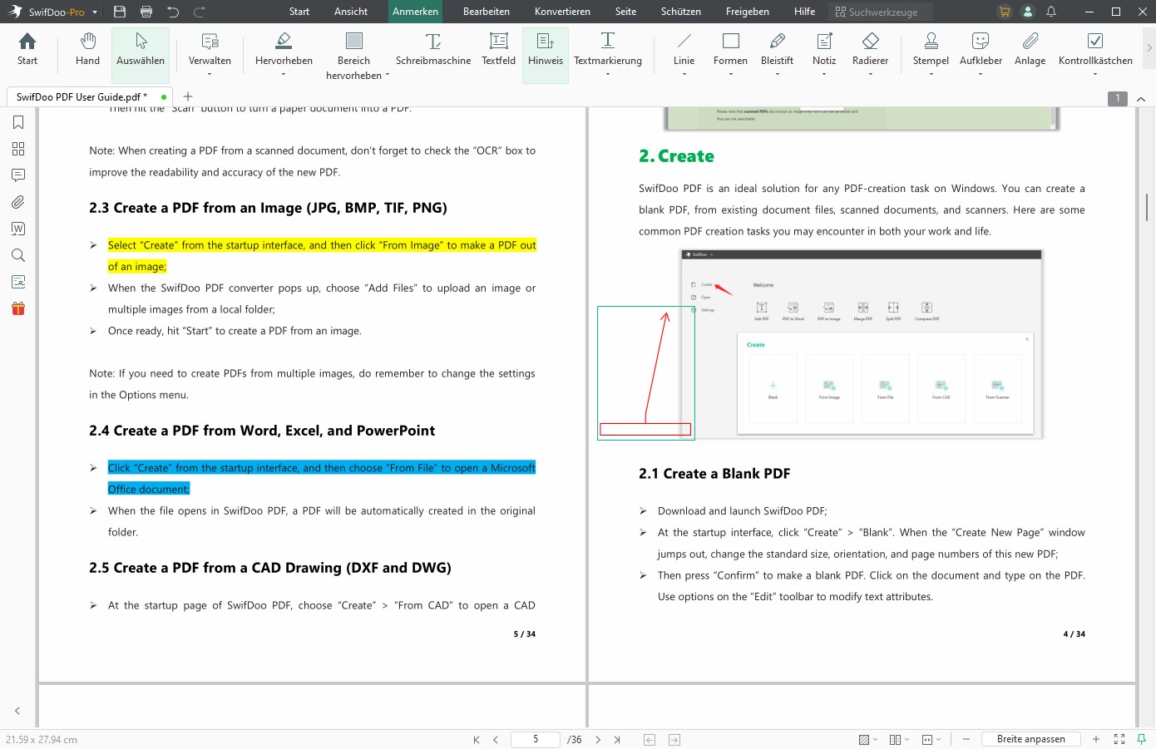Viewport: 1156px width, 749px height.
Task: Open the Hilfe menu
Action: pyautogui.click(x=805, y=12)
